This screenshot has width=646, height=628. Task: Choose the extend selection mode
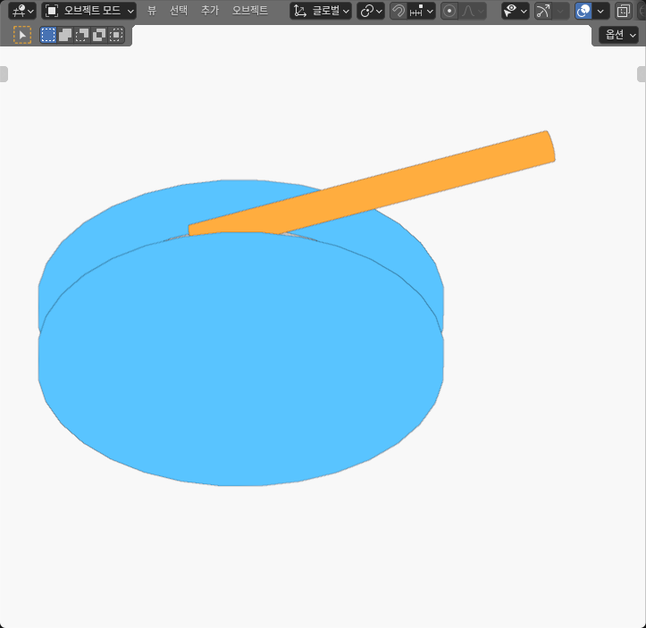pyautogui.click(x=65, y=35)
